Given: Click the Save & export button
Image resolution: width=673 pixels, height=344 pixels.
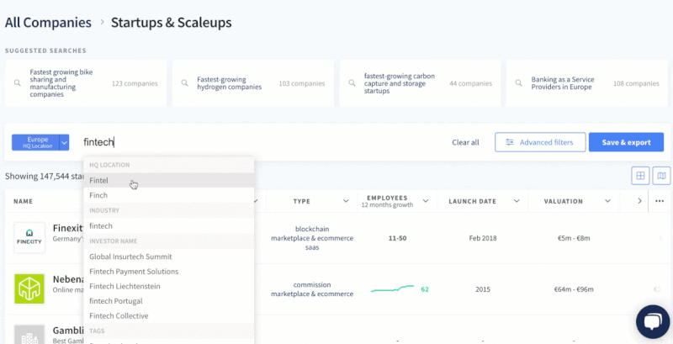Looking at the screenshot, I should click(626, 142).
